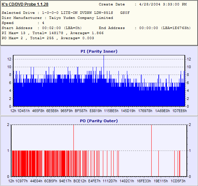The width and height of the screenshot is (198, 186).
Task: Click the 1D7EE6h label on PI axis
Action: (180, 111)
